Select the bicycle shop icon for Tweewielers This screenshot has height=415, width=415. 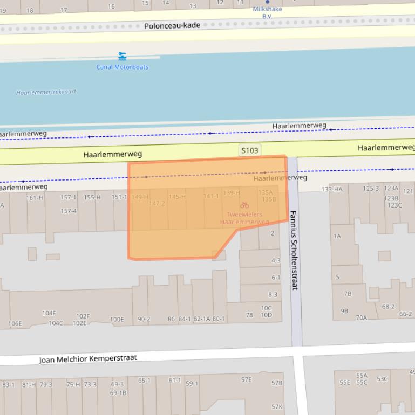(244, 205)
